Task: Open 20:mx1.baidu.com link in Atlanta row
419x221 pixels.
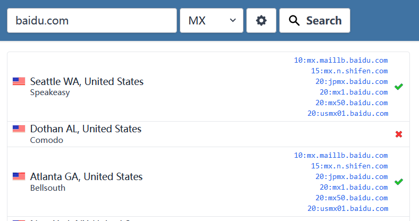Action: click(x=354, y=188)
